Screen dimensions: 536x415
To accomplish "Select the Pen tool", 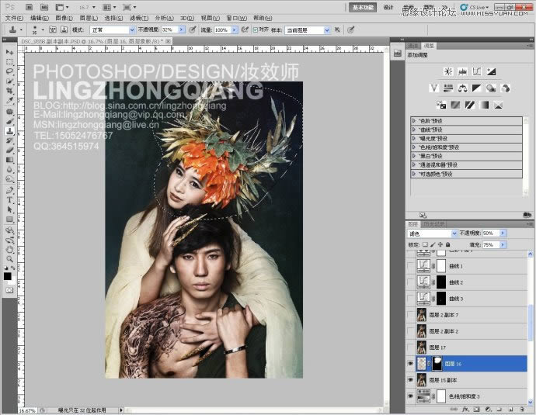I will (9, 191).
